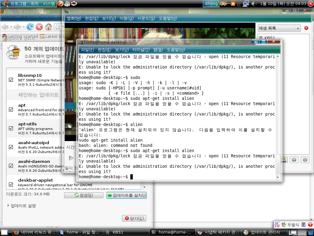Click the terminal scrollbar up arrow

[278, 57]
